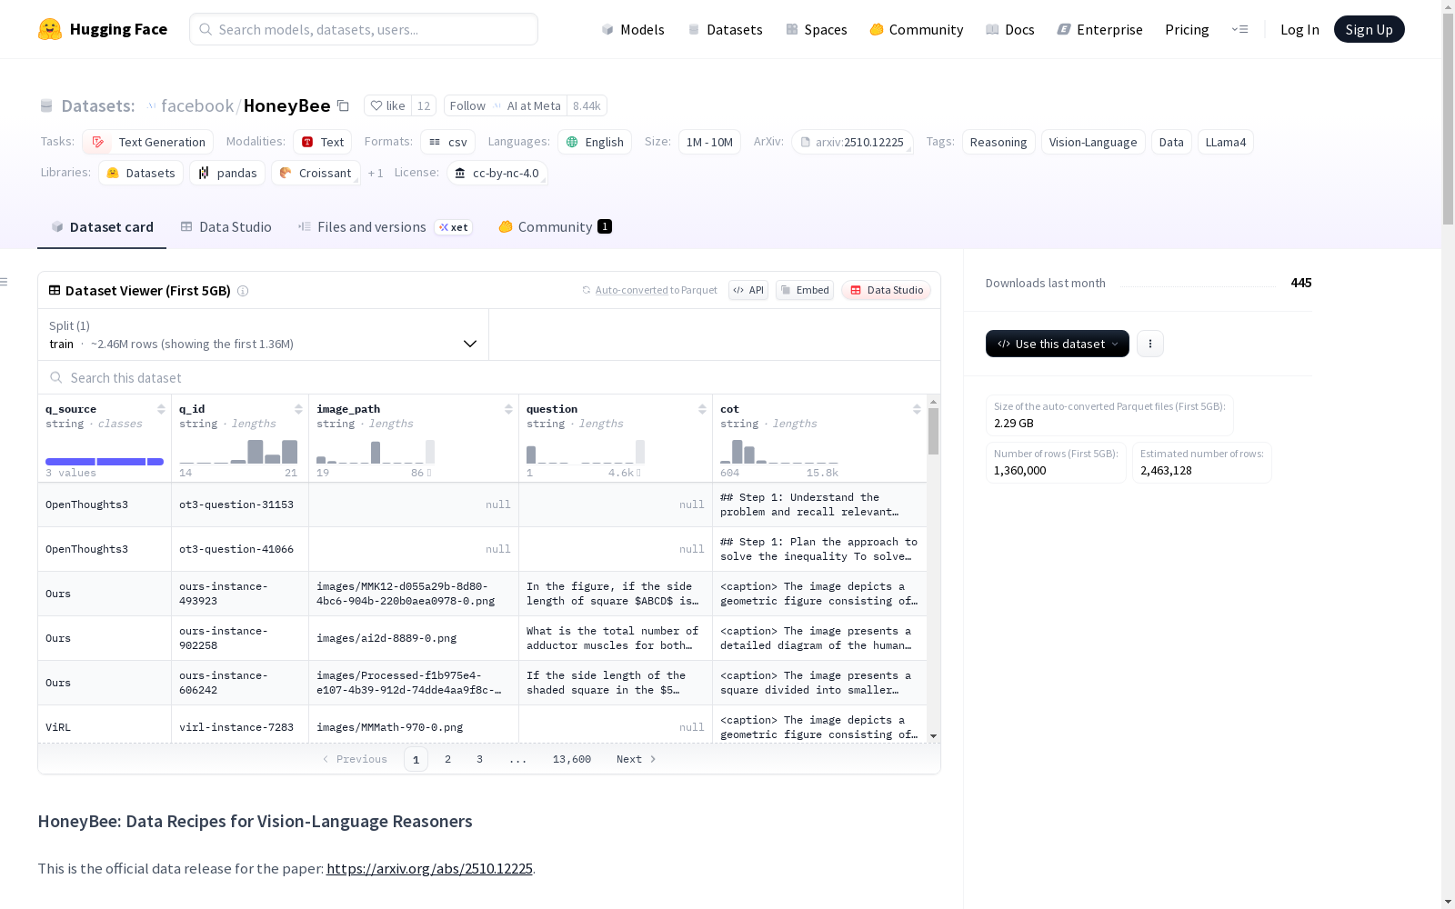The width and height of the screenshot is (1455, 909).
Task: Open the navigation overflow menu icon
Action: [x=1239, y=29]
